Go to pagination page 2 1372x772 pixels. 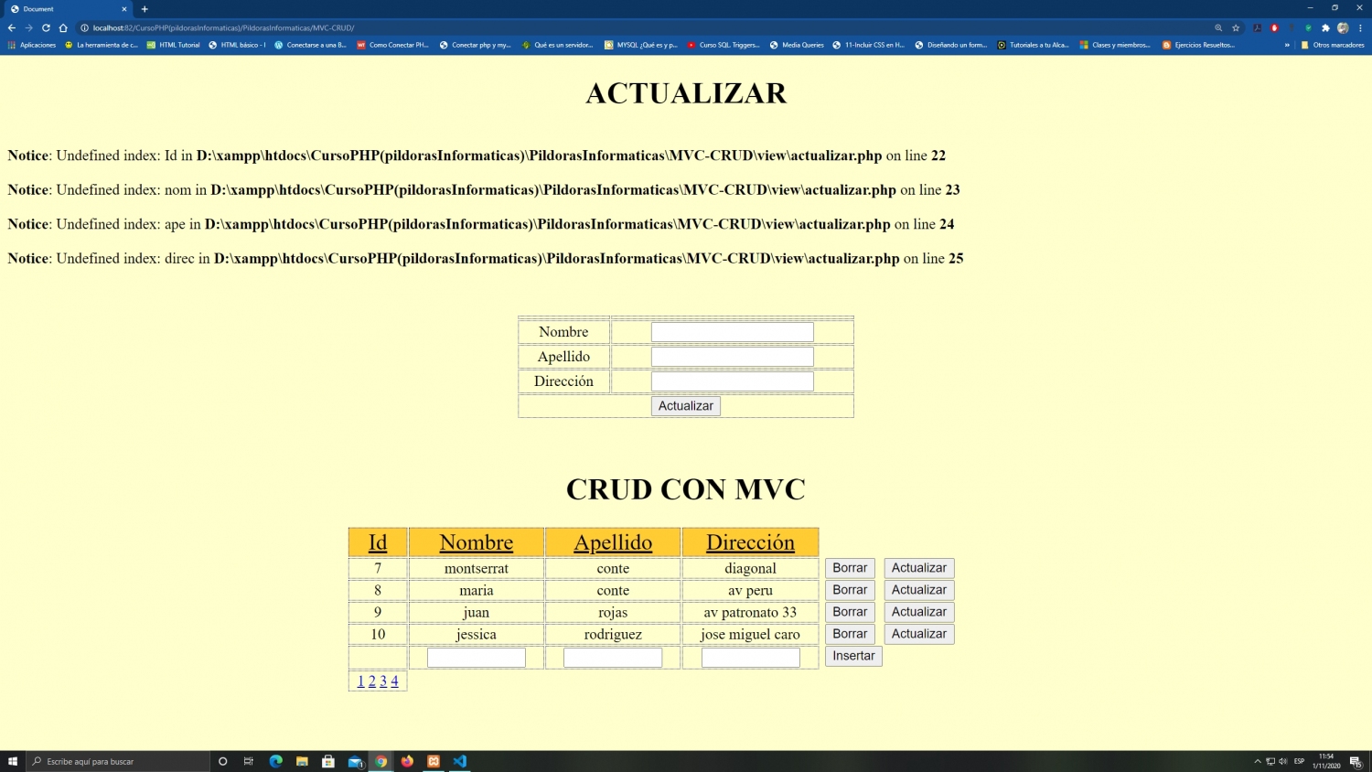(372, 681)
